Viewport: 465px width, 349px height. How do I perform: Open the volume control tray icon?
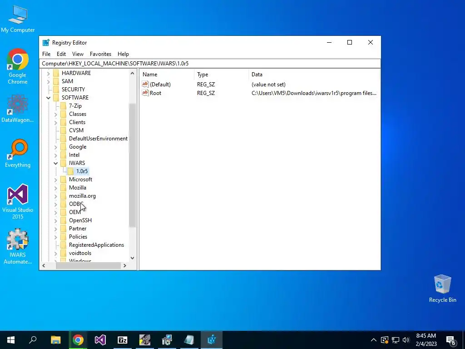click(x=406, y=340)
